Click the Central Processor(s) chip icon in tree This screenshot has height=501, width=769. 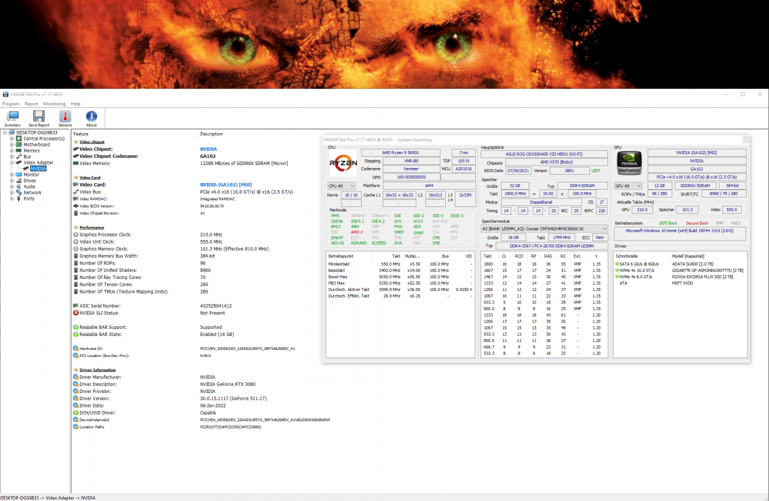pos(19,139)
